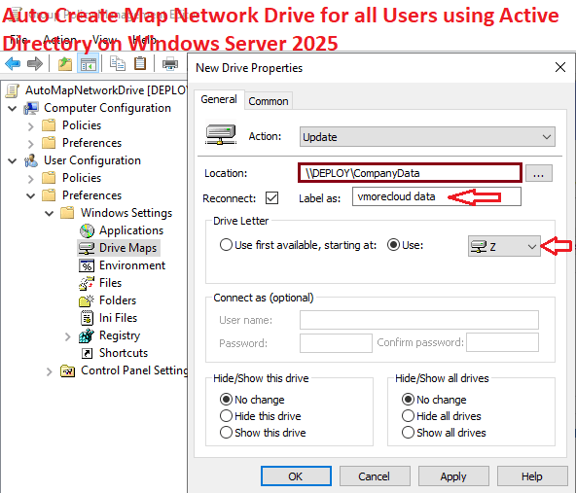Screen dimensions: 576x493
Task: Click the Applications disc icon
Action: (87, 230)
